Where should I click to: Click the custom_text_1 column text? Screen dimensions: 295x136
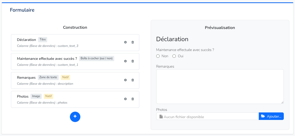click(x=68, y=65)
